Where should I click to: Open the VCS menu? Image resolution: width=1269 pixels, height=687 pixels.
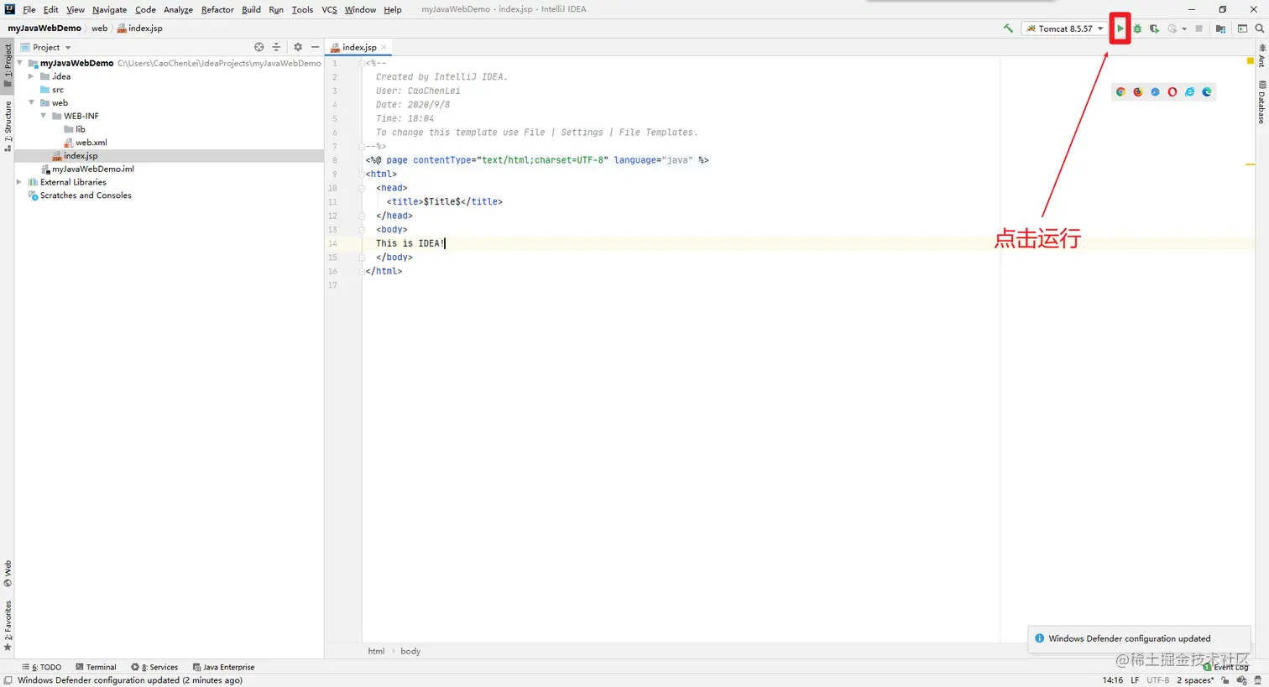(329, 9)
